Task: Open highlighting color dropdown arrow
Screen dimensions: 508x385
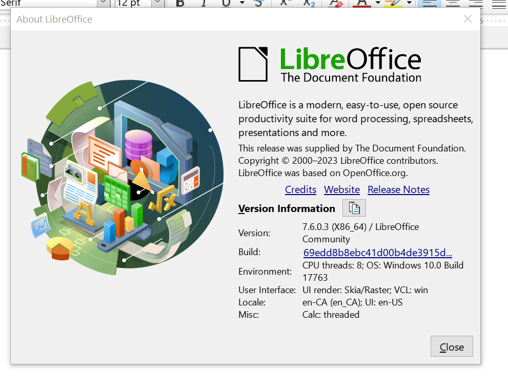Action: pos(409,3)
